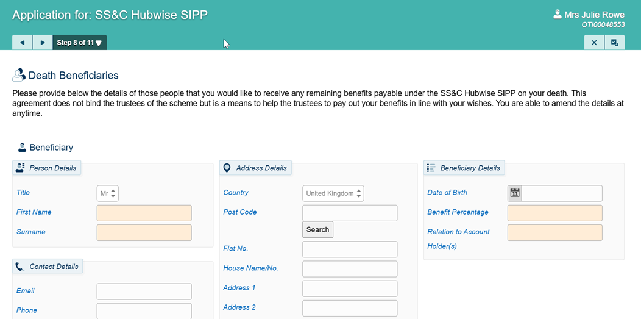Click the save and exit icon
Viewport: 641px width, 319px height.
(614, 43)
